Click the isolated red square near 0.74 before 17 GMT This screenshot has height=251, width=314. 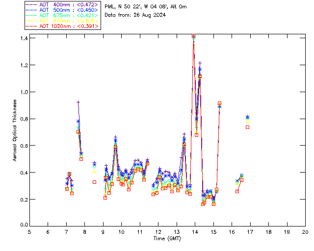pyautogui.click(x=247, y=127)
